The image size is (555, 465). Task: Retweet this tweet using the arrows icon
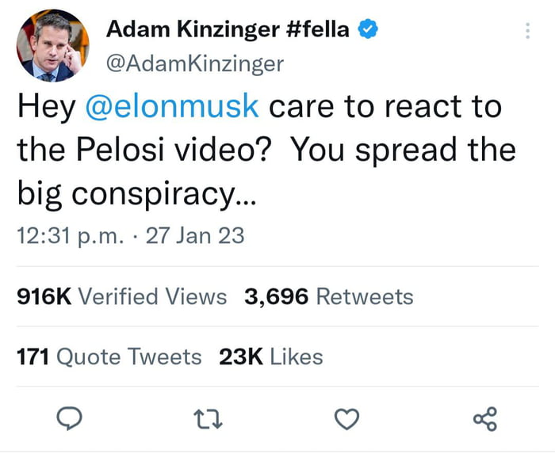point(208,419)
